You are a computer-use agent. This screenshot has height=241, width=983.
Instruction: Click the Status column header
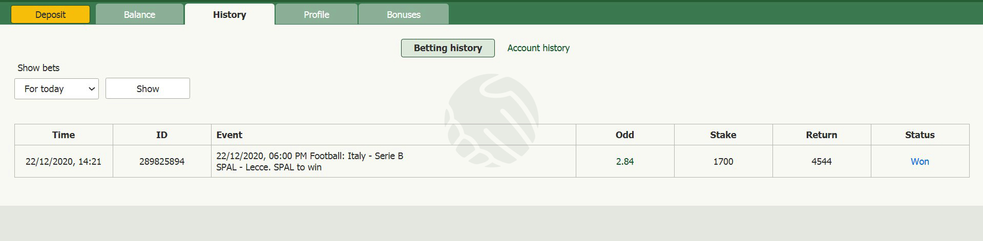coord(920,135)
